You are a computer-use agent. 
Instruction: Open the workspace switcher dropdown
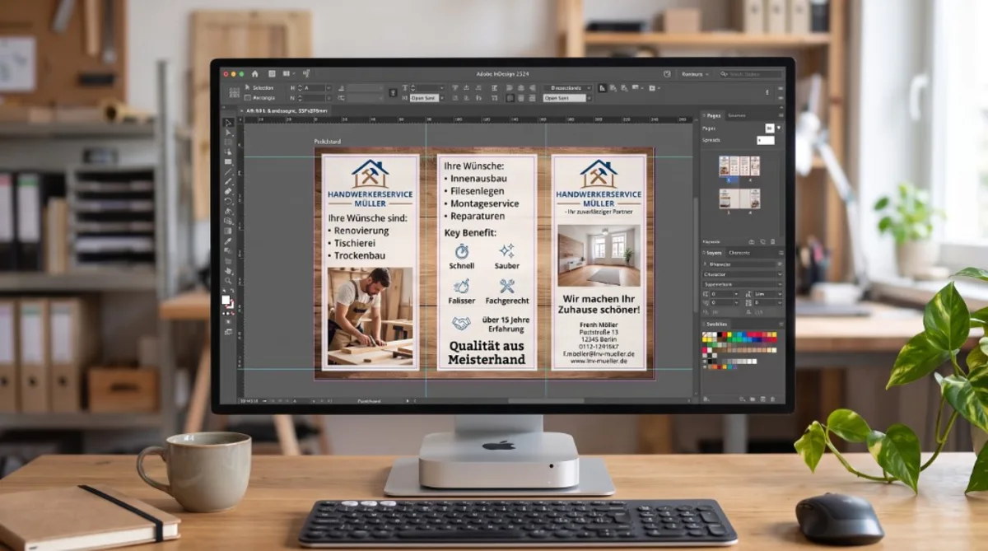[x=695, y=74]
